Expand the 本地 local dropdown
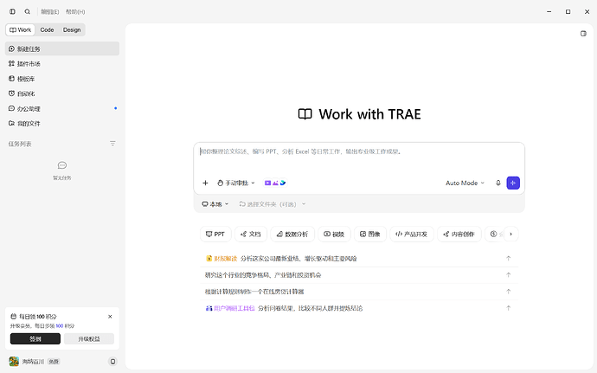Viewport: 597px width, 373px height. click(x=215, y=204)
